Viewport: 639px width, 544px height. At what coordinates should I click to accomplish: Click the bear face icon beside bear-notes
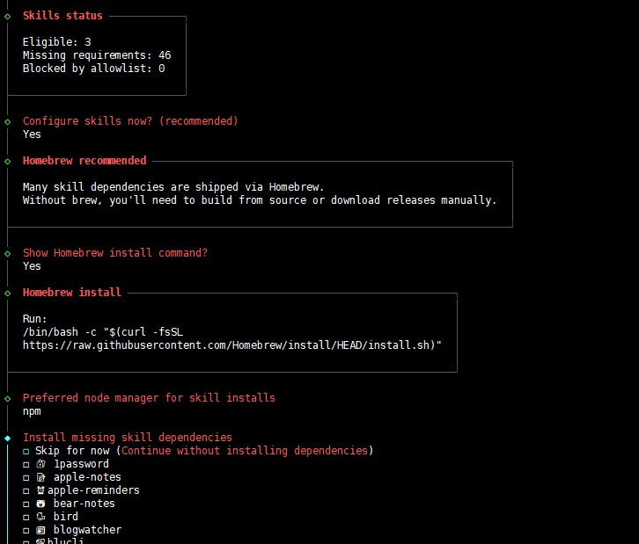pos(40,504)
